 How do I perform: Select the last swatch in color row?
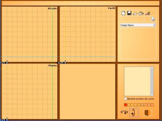pyautogui.click(x=152, y=105)
